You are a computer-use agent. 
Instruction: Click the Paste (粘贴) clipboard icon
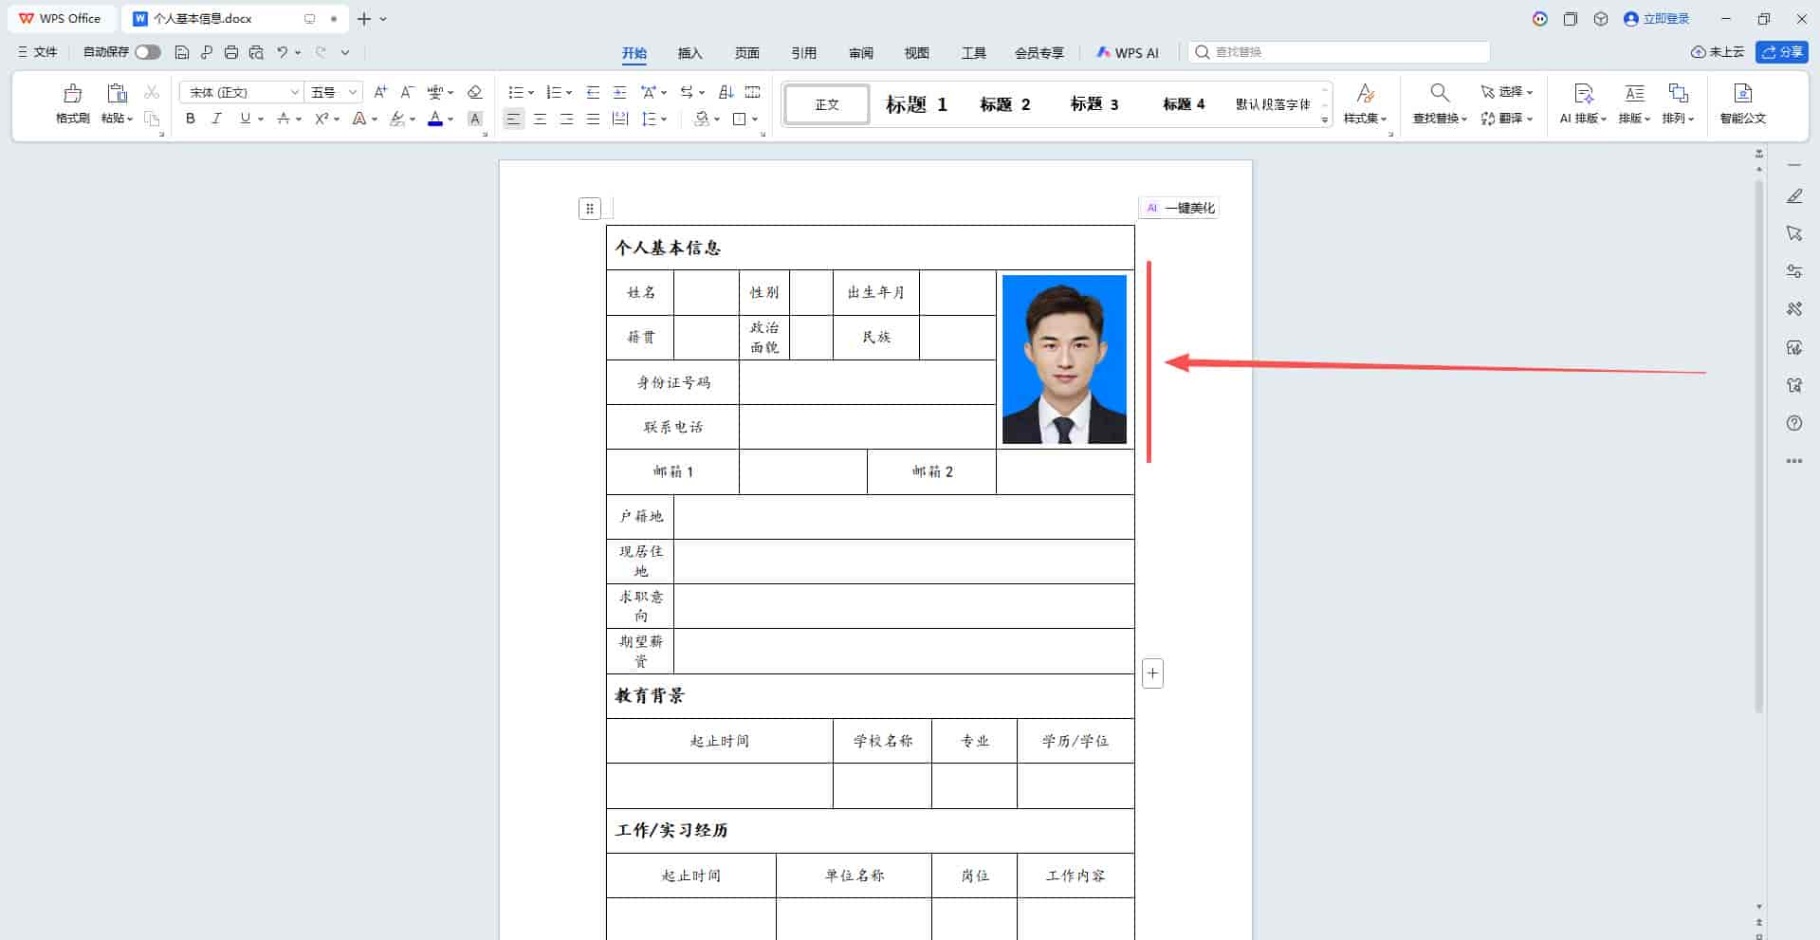117,93
